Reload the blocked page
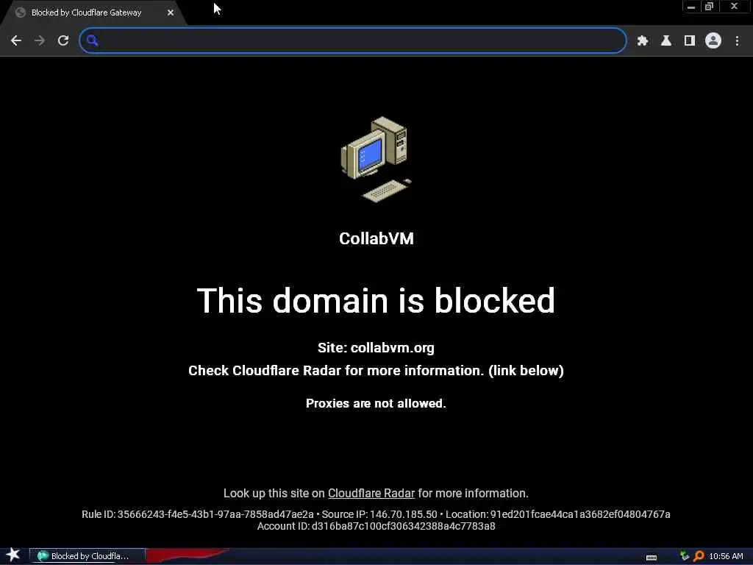Viewport: 753px width, 565px height. click(x=63, y=41)
